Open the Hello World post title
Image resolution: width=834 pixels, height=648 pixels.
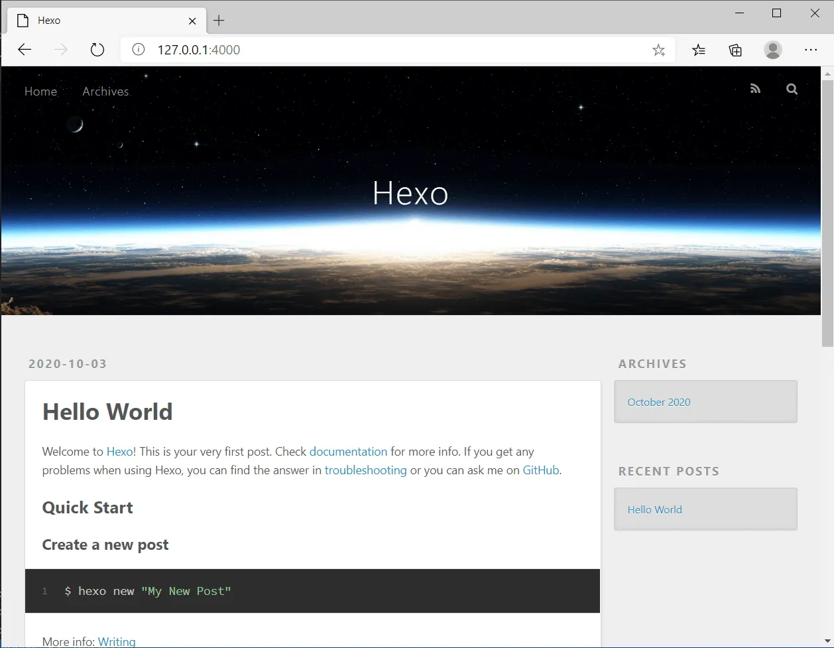107,412
